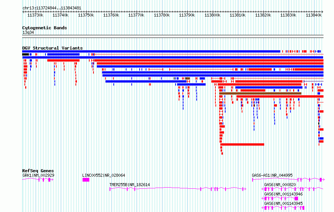
Task: Open the RefSeq Genes track title
Action: [38, 171]
